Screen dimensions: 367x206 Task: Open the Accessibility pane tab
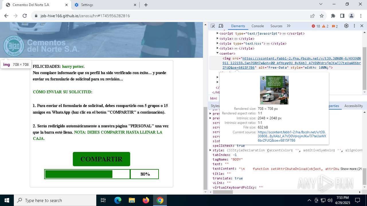point(354,106)
